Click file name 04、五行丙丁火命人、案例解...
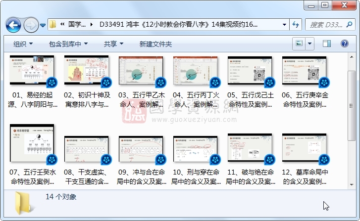360x221 pixels. click(196, 100)
